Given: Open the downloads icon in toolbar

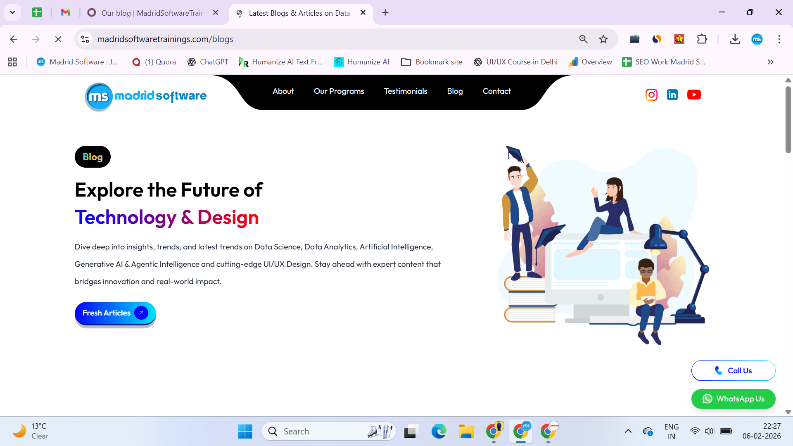Looking at the screenshot, I should (x=735, y=39).
